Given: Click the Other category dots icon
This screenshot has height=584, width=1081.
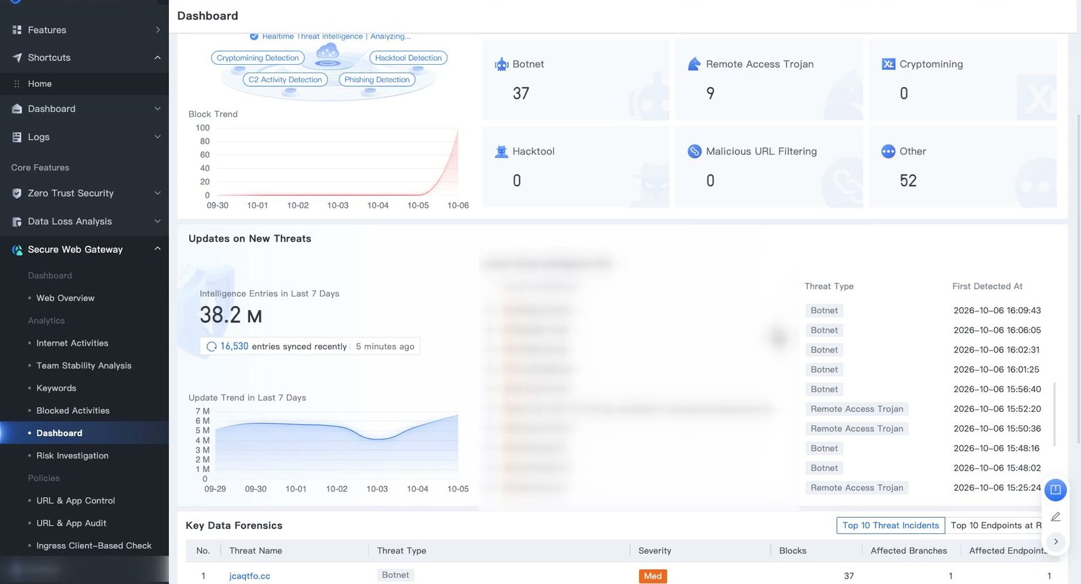Looking at the screenshot, I should (x=888, y=151).
